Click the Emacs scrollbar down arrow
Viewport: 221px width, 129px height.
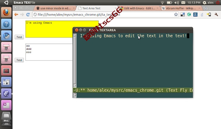(x=75, y=86)
